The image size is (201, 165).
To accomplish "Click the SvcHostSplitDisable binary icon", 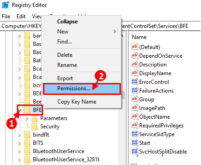I will click(135, 151).
